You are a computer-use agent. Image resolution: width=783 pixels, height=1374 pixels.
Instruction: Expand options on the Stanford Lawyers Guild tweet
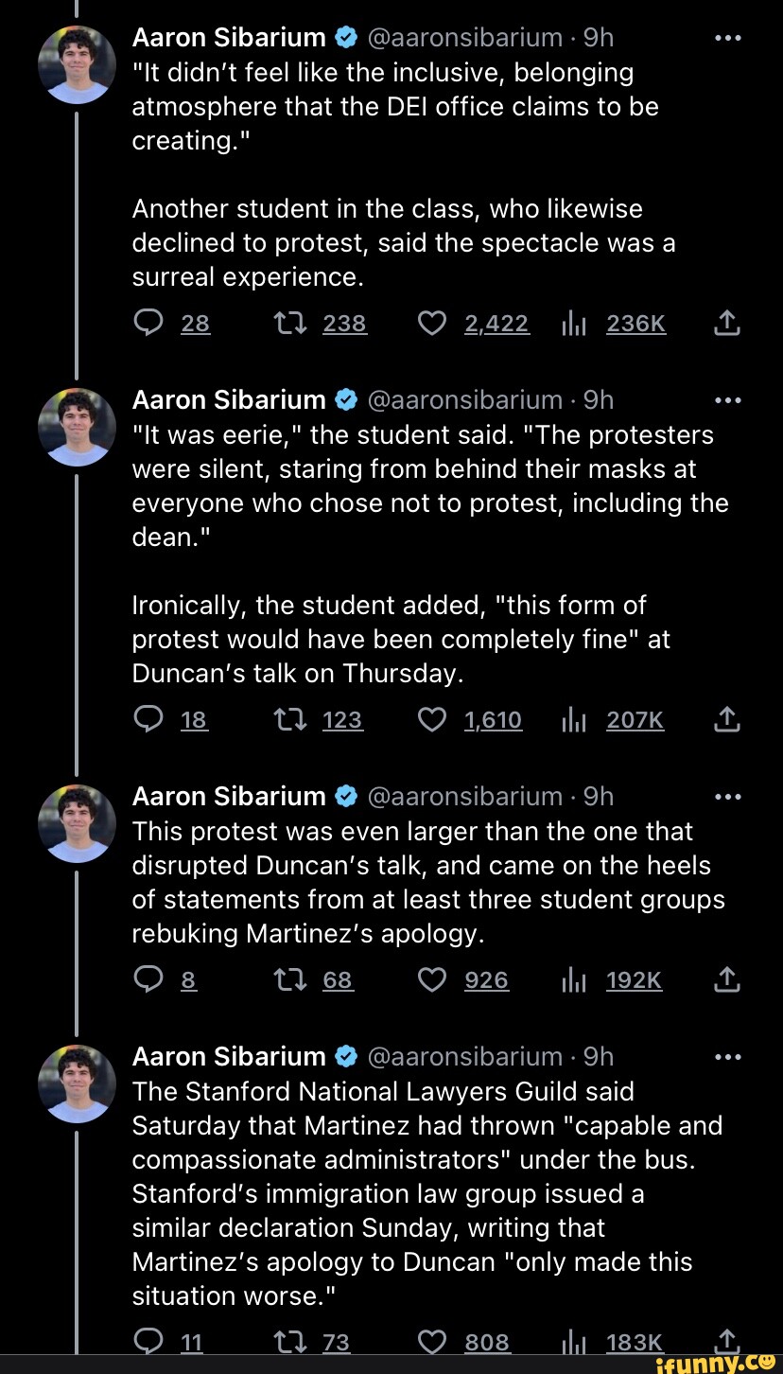coord(727,1056)
